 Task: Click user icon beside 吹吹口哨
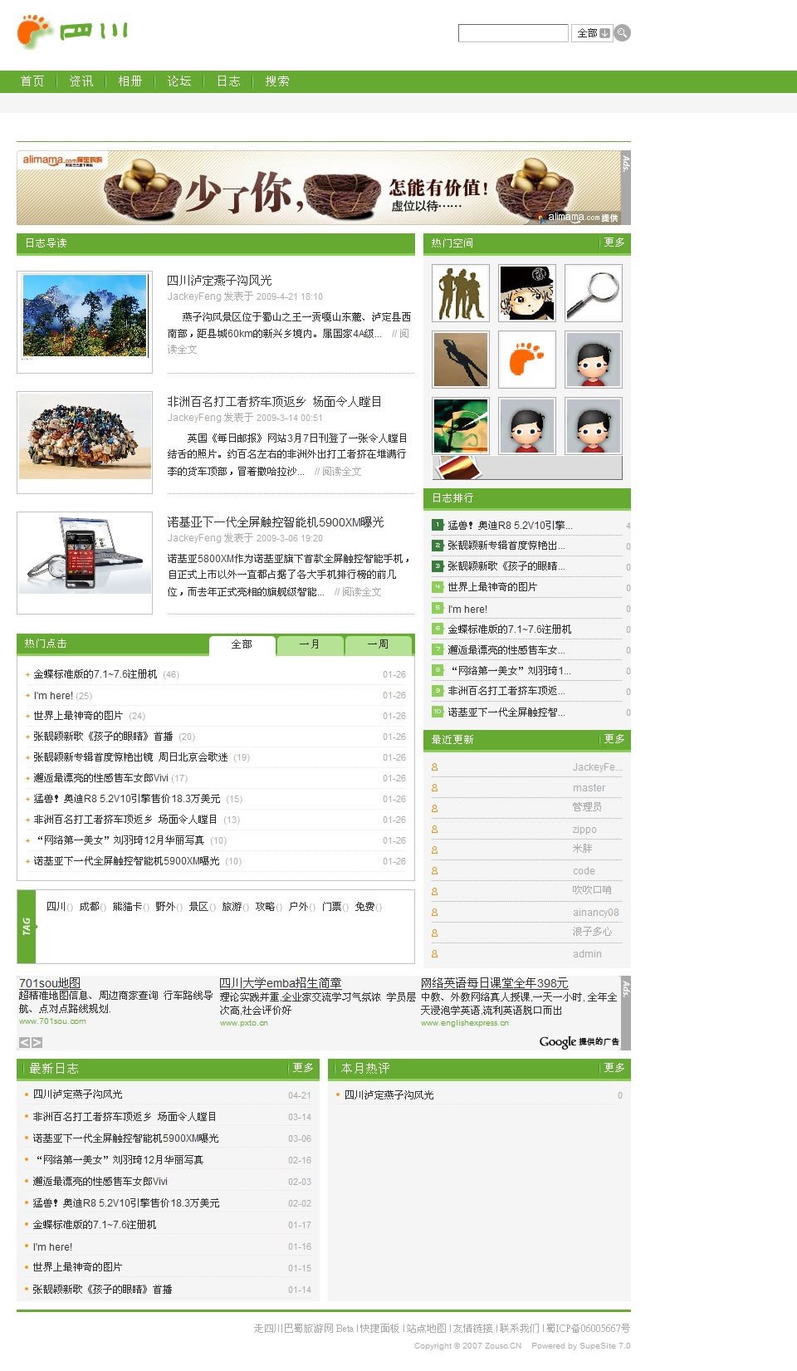(x=434, y=892)
